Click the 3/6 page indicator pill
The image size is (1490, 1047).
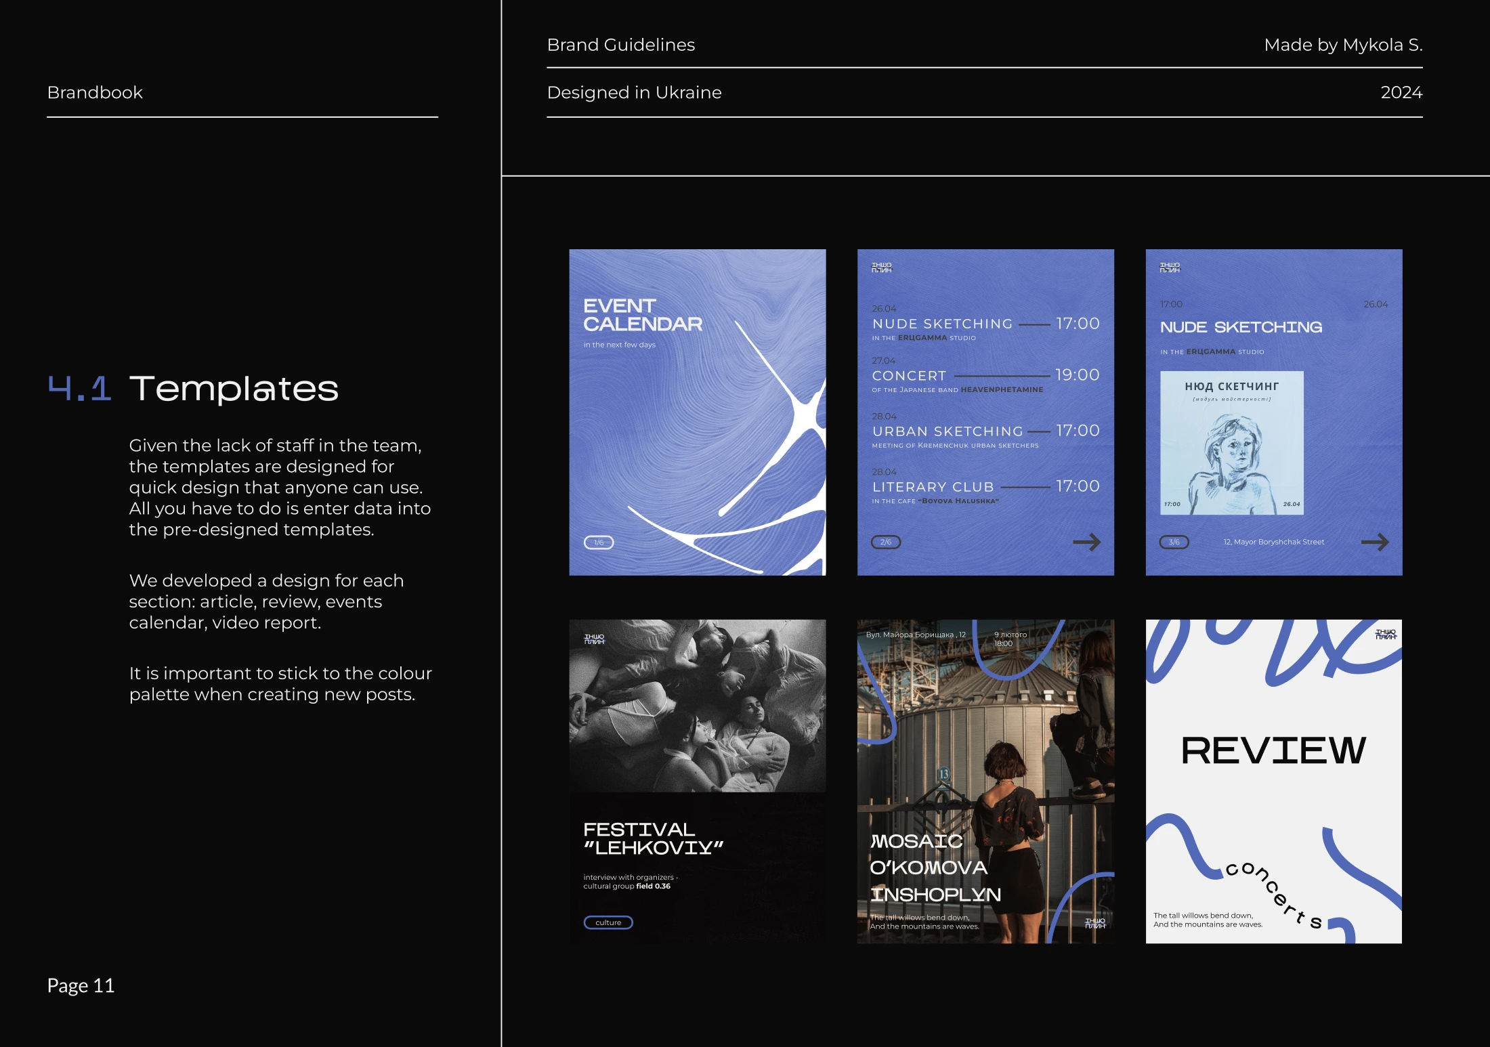1174,542
